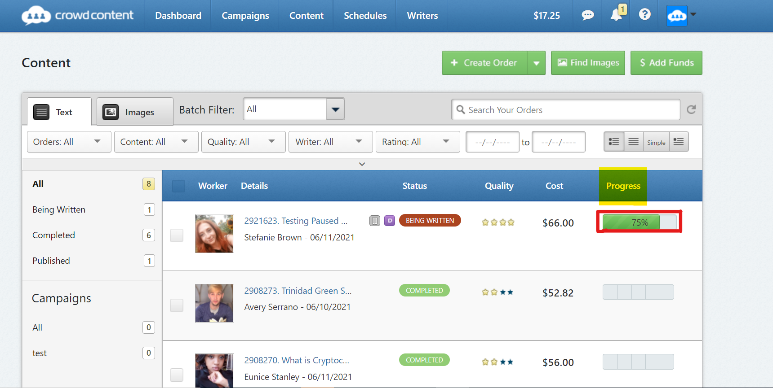
Task: Open the Writer: All dropdown
Action: tap(330, 142)
